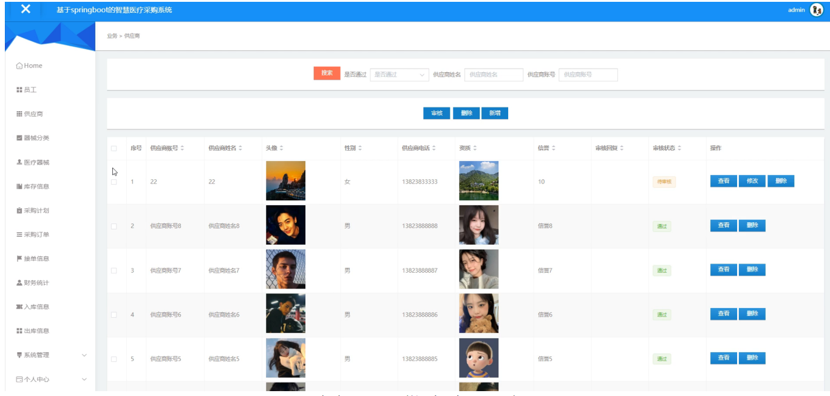Click the 新增 button
This screenshot has height=396, width=830.
[x=495, y=114]
